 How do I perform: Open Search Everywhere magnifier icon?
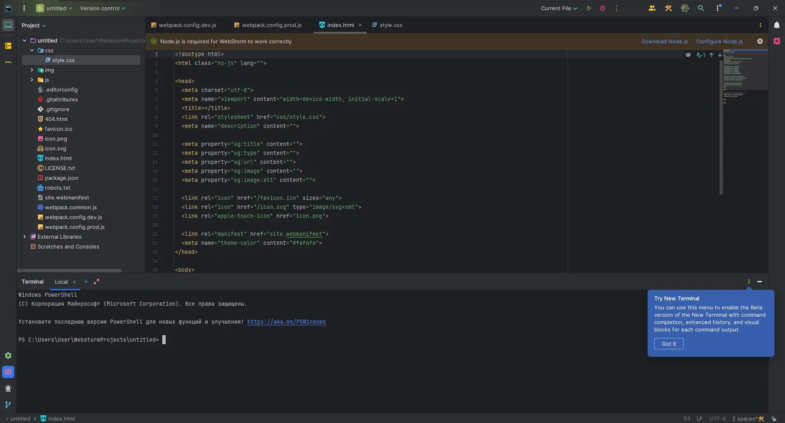click(x=701, y=8)
